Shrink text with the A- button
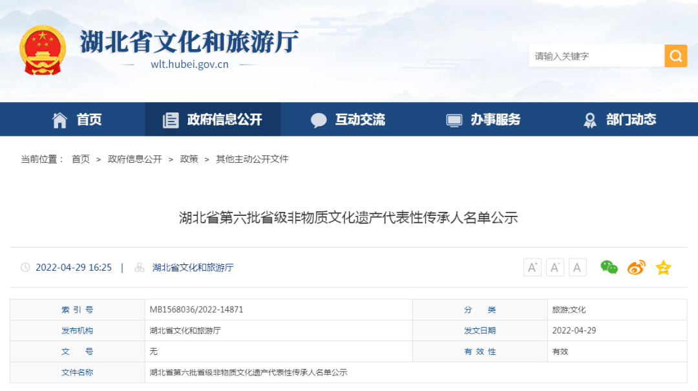 point(555,267)
